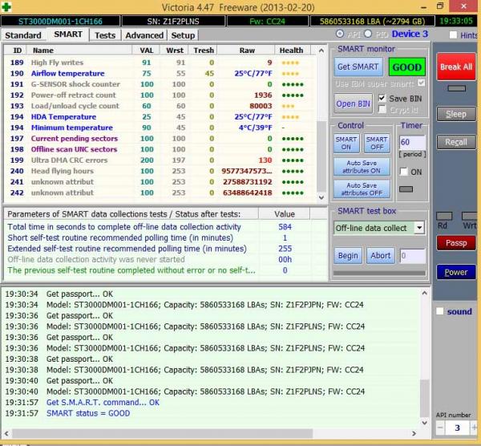
Task: Click SMART OFF control button
Action: pos(375,144)
